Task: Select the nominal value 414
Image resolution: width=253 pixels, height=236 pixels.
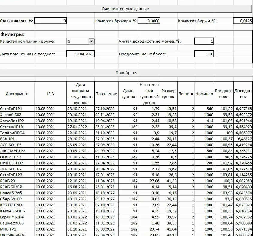Action: coord(204,121)
